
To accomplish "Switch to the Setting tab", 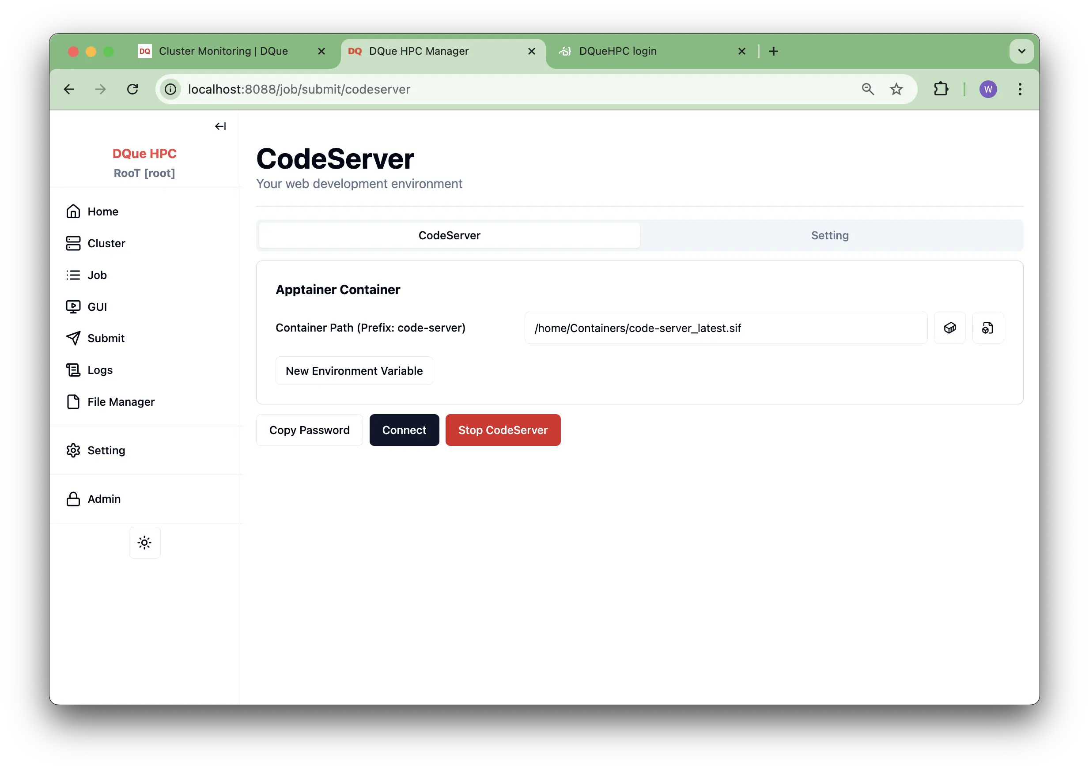I will [829, 235].
